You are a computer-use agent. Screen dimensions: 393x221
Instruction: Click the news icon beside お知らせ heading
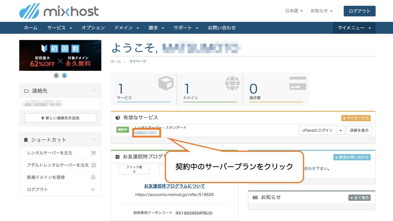click(x=255, y=197)
